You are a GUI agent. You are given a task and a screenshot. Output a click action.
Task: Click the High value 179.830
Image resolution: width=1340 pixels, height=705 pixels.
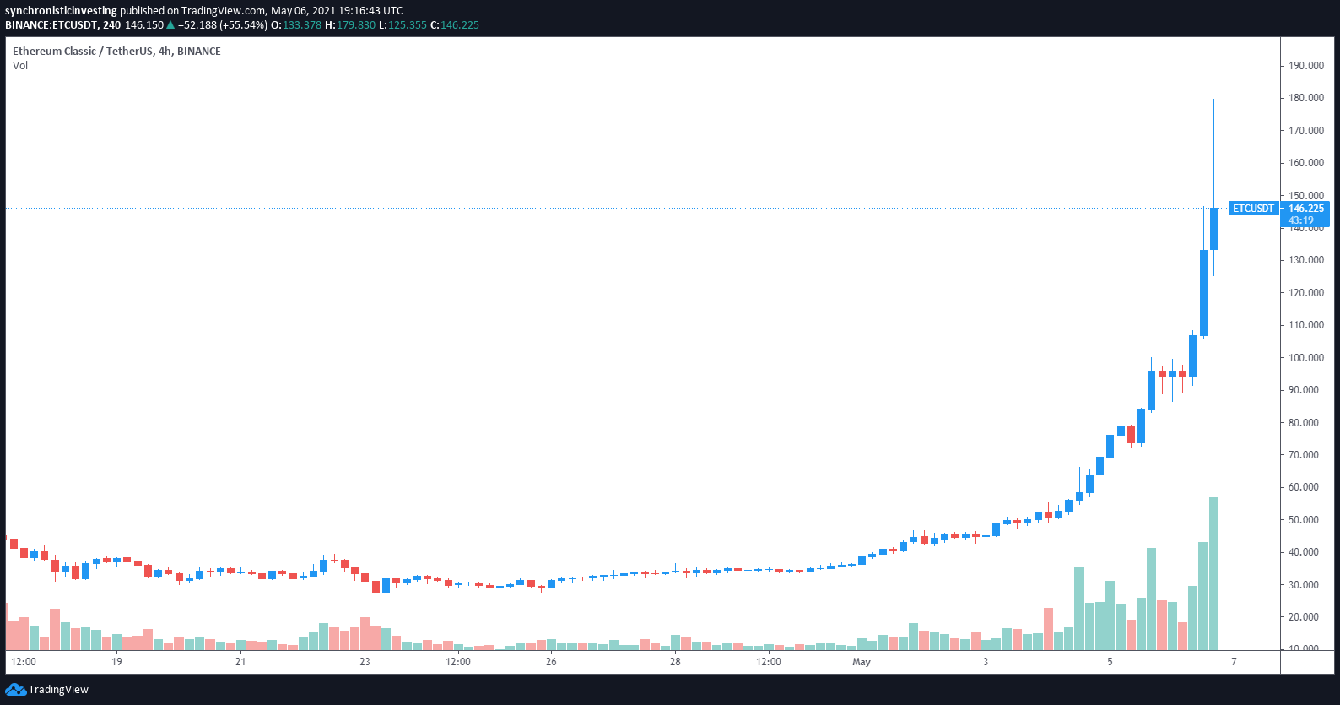pyautogui.click(x=355, y=25)
